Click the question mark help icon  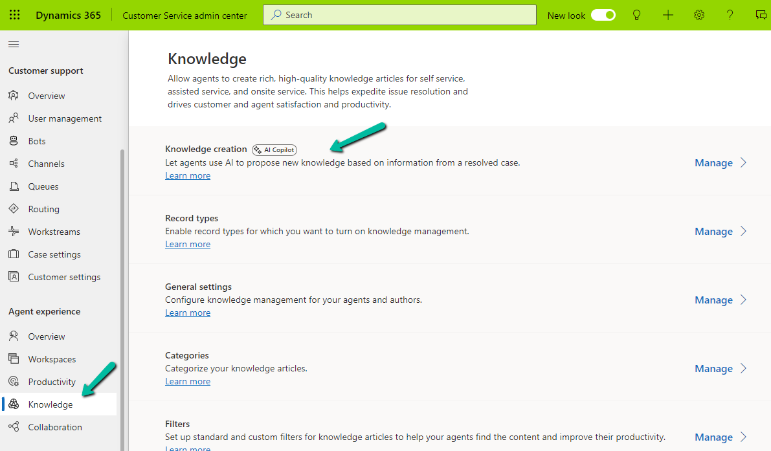(730, 15)
